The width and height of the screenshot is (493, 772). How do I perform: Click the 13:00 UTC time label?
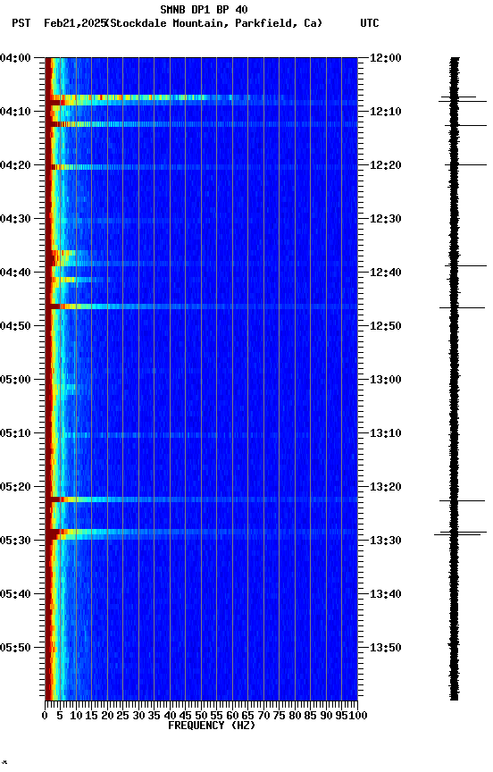click(386, 380)
